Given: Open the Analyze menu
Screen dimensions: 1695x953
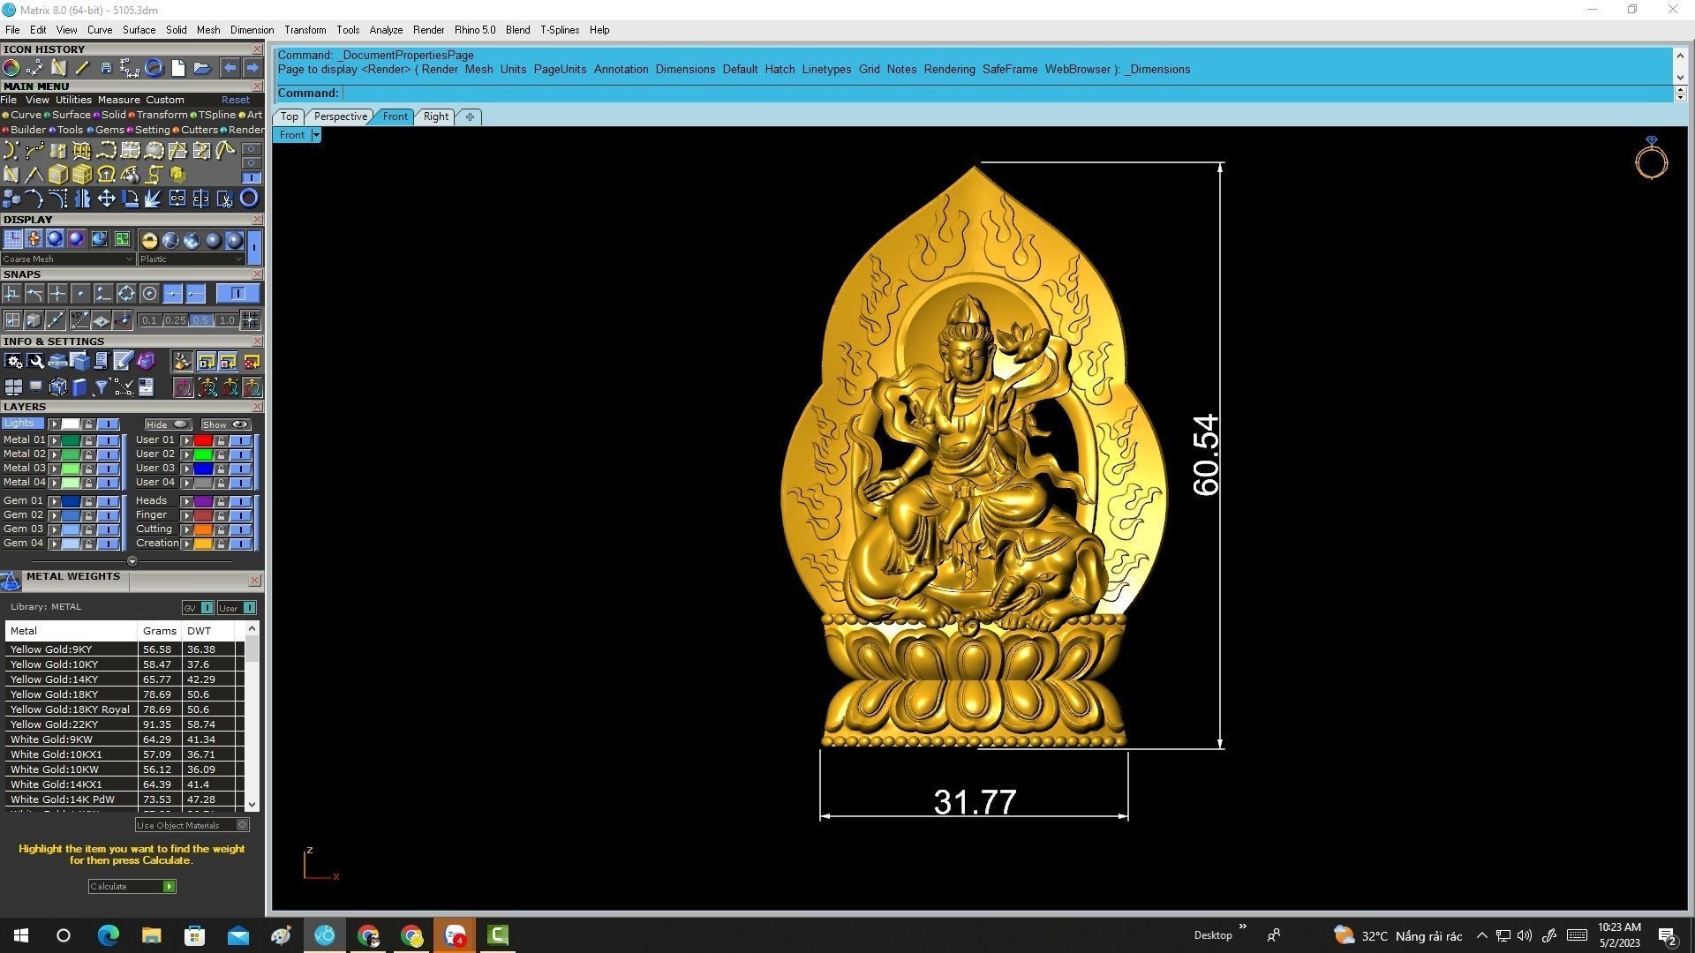Looking at the screenshot, I should click(386, 30).
